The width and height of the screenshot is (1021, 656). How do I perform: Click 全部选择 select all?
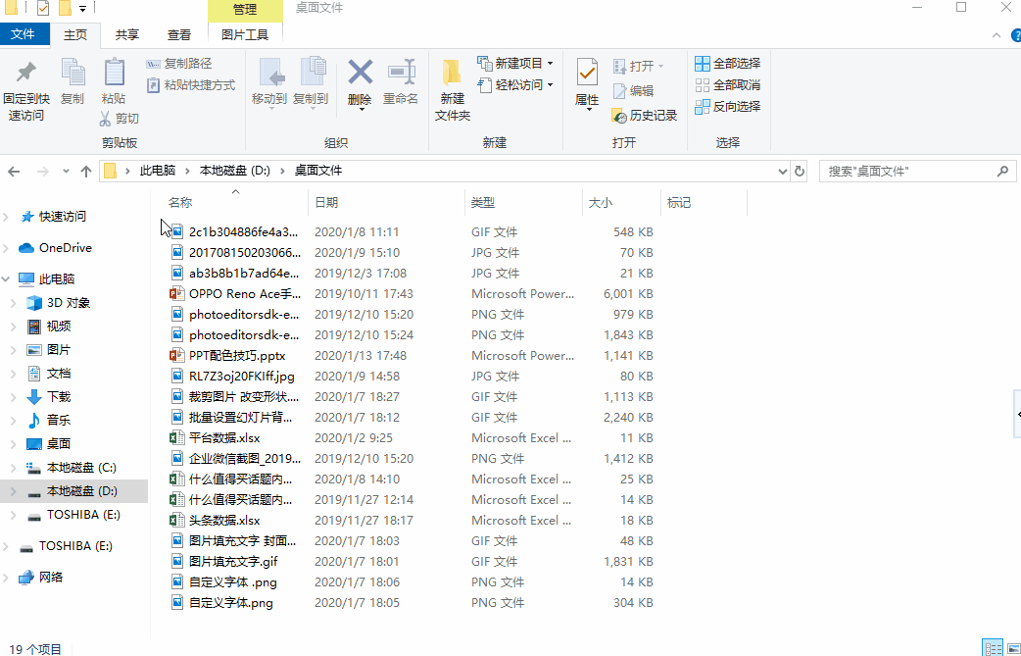pos(727,63)
